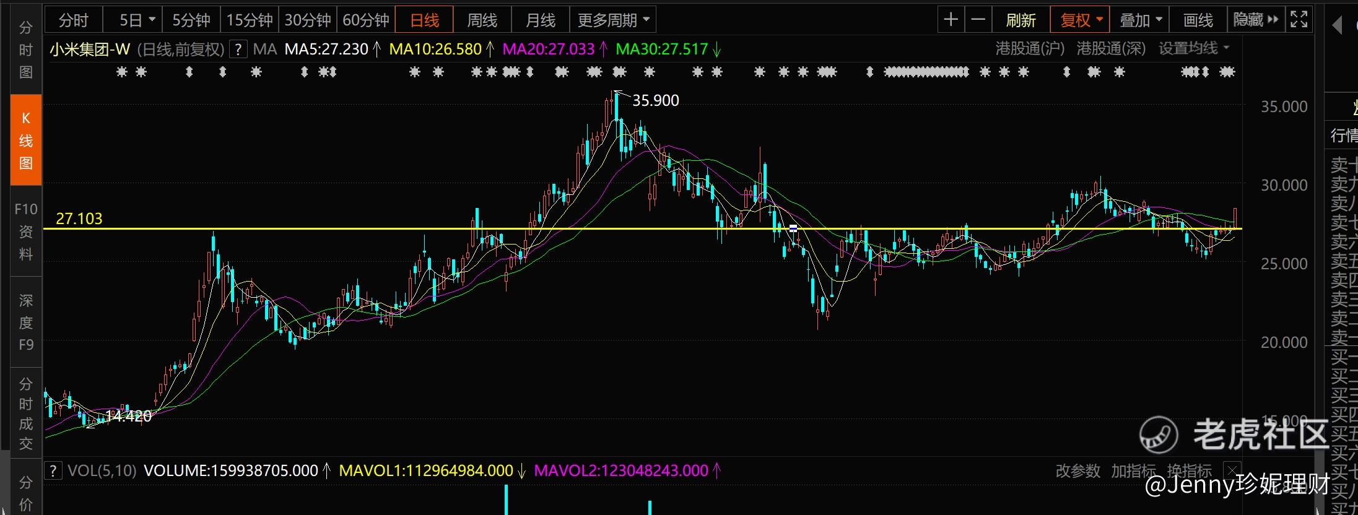
Task: Click the 14.420 low price label
Action: click(129, 416)
